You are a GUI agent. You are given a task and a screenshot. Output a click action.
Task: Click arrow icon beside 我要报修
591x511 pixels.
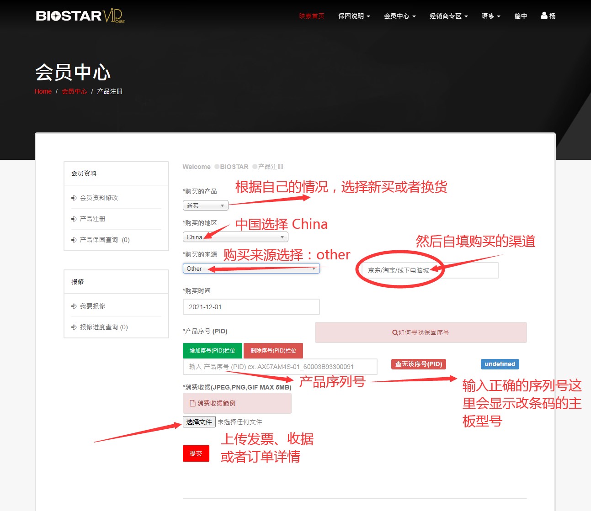pyautogui.click(x=74, y=306)
